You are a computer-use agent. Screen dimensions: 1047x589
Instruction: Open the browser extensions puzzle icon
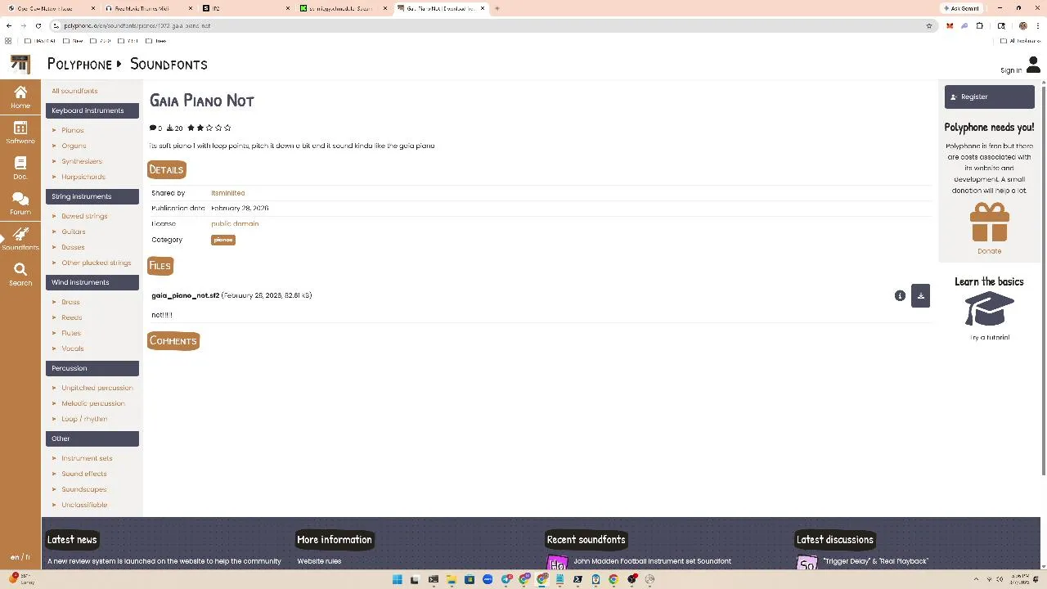pyautogui.click(x=980, y=25)
